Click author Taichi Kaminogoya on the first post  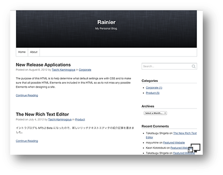coord(64,70)
